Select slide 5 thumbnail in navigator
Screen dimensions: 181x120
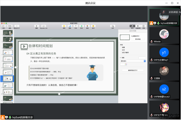point(8,59)
